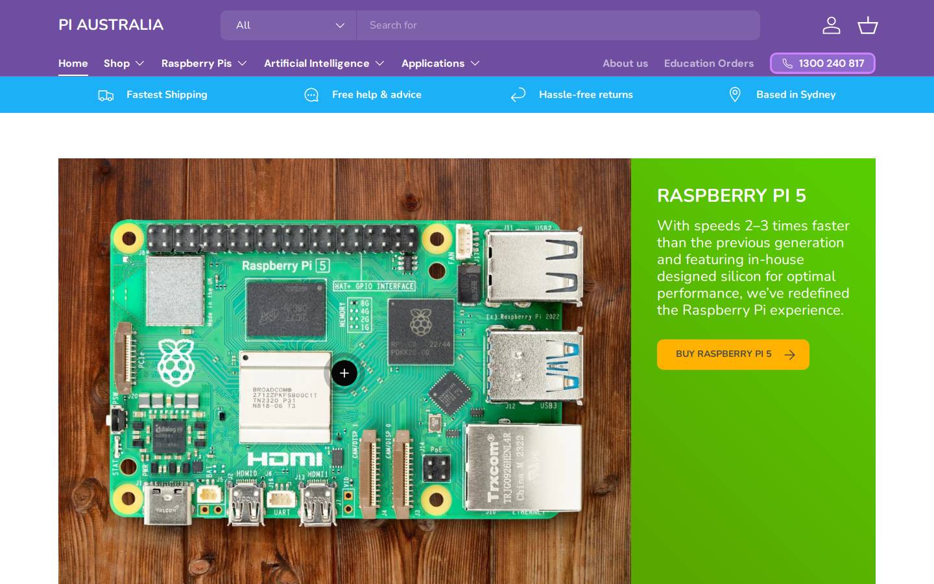Click Buy Raspberry Pi 5 button
934x584 pixels.
(x=733, y=354)
